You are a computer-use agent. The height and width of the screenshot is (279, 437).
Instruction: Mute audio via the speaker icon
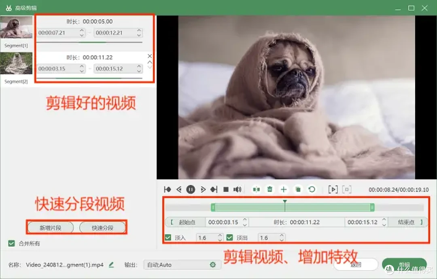pyautogui.click(x=237, y=189)
